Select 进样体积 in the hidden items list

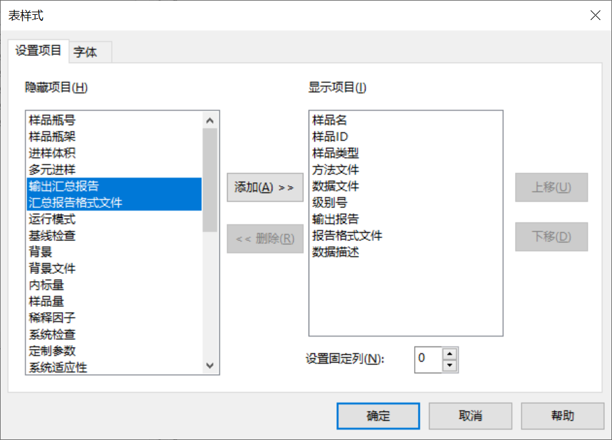pos(115,153)
